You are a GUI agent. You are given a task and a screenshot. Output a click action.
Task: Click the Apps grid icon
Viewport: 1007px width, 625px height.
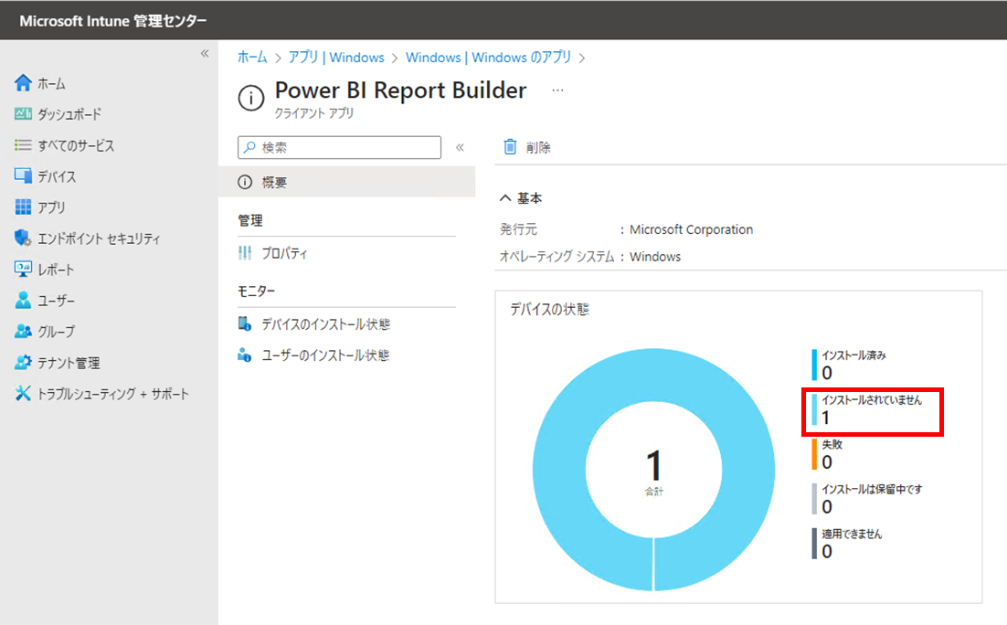click(x=23, y=207)
